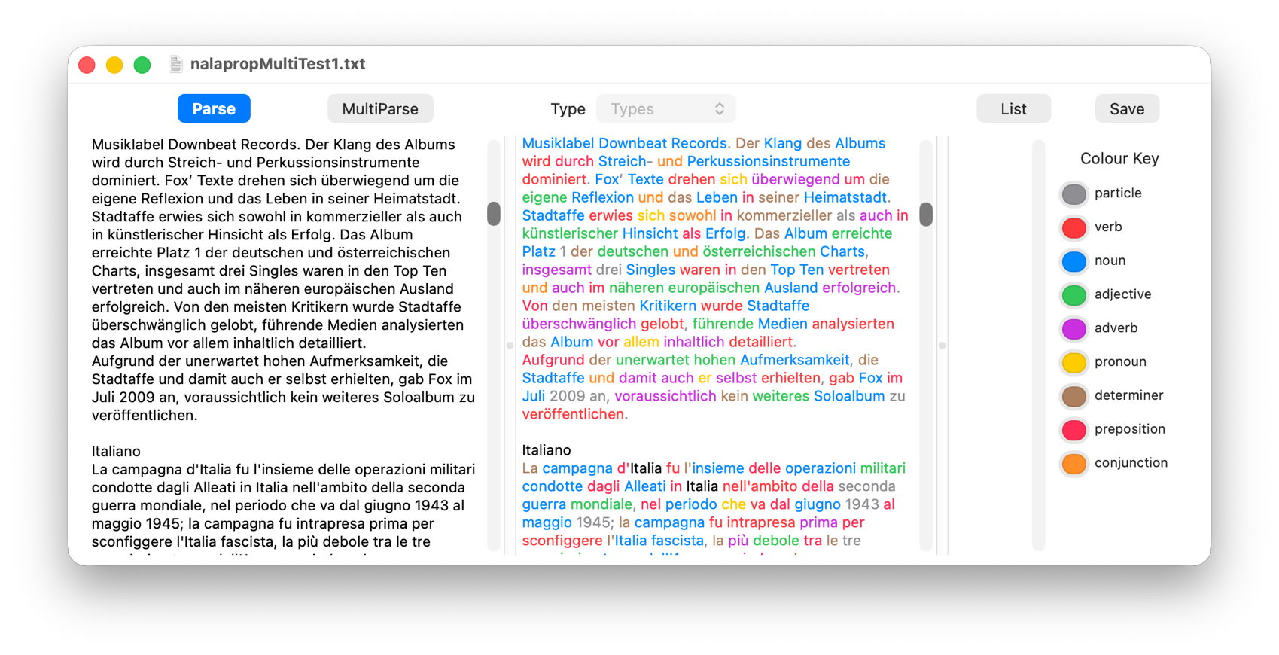
Task: Click the Parse button
Action: (x=214, y=109)
